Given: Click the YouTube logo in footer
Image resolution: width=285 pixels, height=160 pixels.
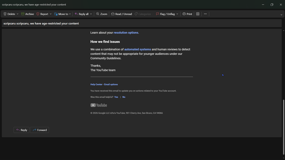Looking at the screenshot, I should coord(99,105).
